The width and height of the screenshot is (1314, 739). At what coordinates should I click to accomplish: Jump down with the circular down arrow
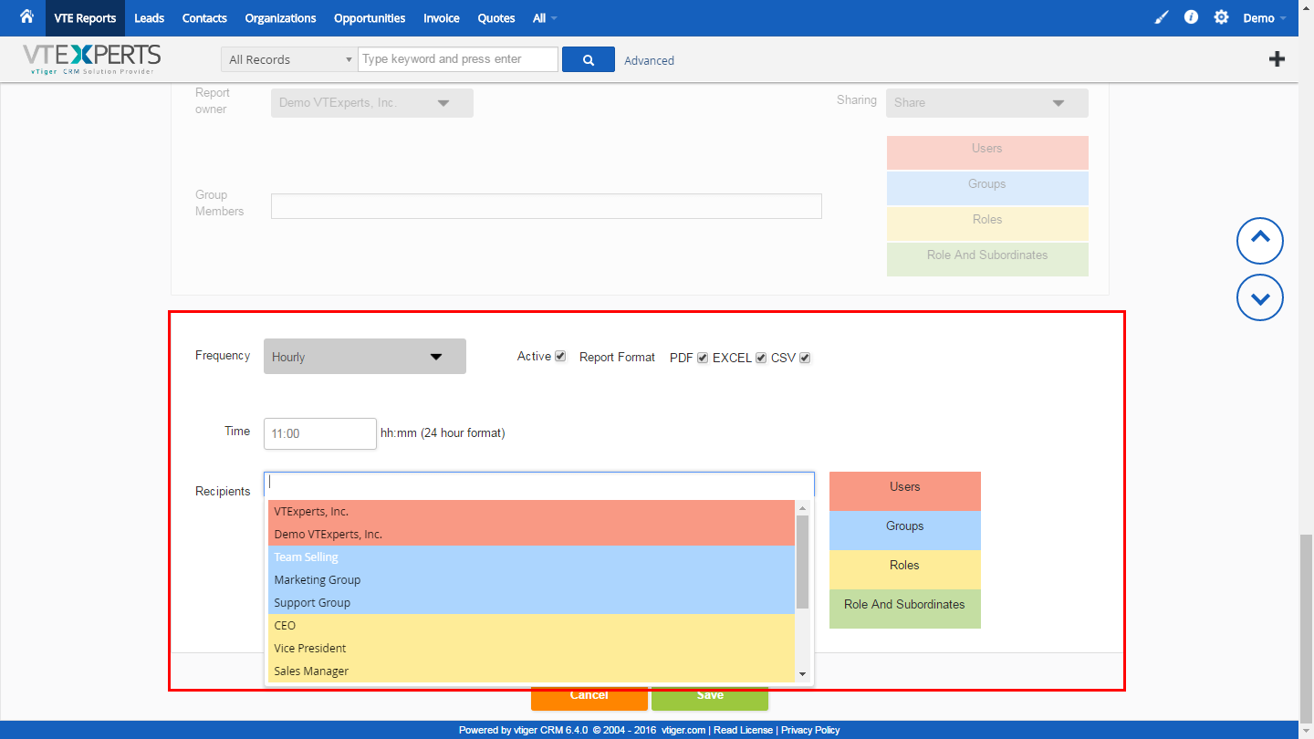[x=1260, y=297]
